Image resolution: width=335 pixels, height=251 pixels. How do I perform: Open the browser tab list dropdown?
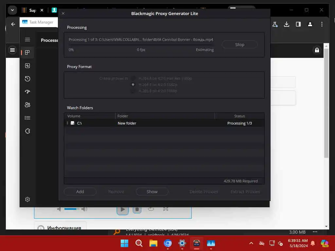[x=12, y=10]
